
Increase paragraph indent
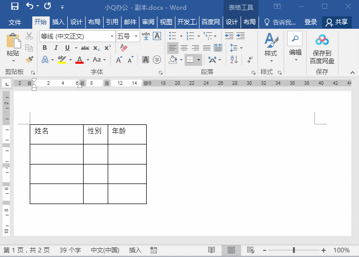[x=241, y=36]
